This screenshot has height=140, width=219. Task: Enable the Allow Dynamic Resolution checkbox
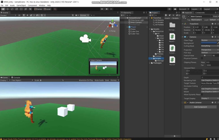click(x=202, y=95)
